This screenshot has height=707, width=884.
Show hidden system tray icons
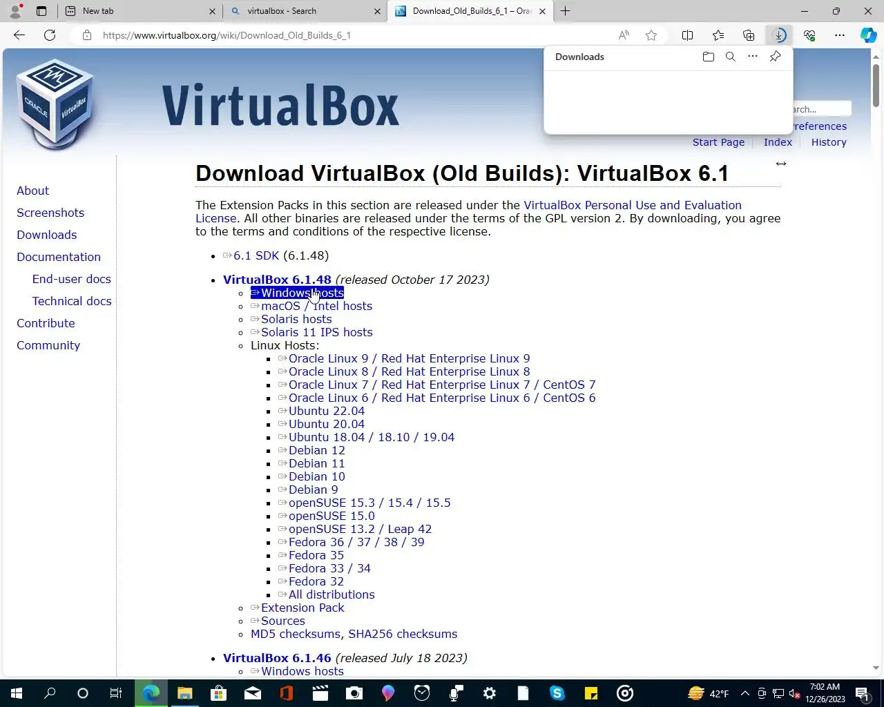pyautogui.click(x=744, y=693)
